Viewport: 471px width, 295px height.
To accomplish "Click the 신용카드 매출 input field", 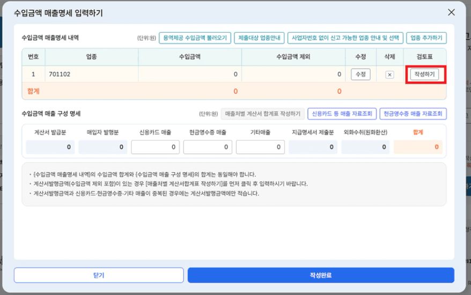I will point(155,147).
